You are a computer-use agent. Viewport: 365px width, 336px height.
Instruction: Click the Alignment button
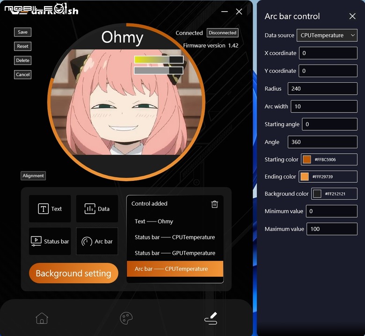33,176
